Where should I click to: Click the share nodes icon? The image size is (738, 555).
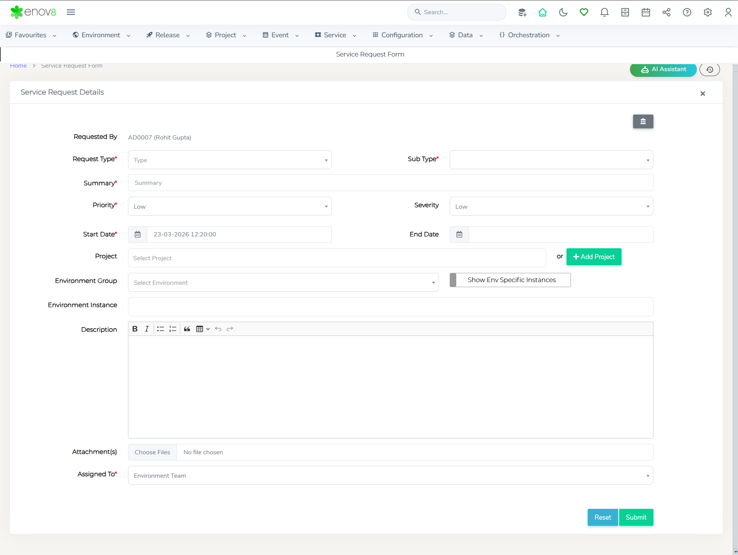click(x=667, y=12)
